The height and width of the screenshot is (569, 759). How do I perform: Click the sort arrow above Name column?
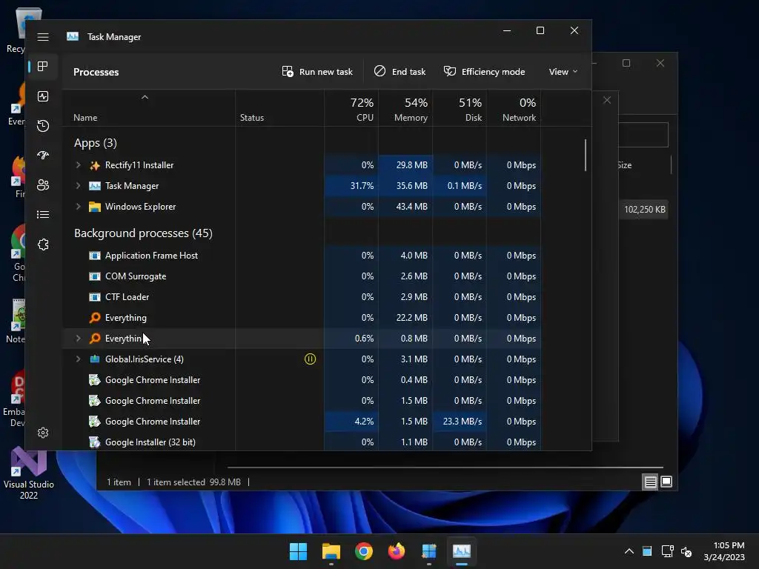[145, 97]
